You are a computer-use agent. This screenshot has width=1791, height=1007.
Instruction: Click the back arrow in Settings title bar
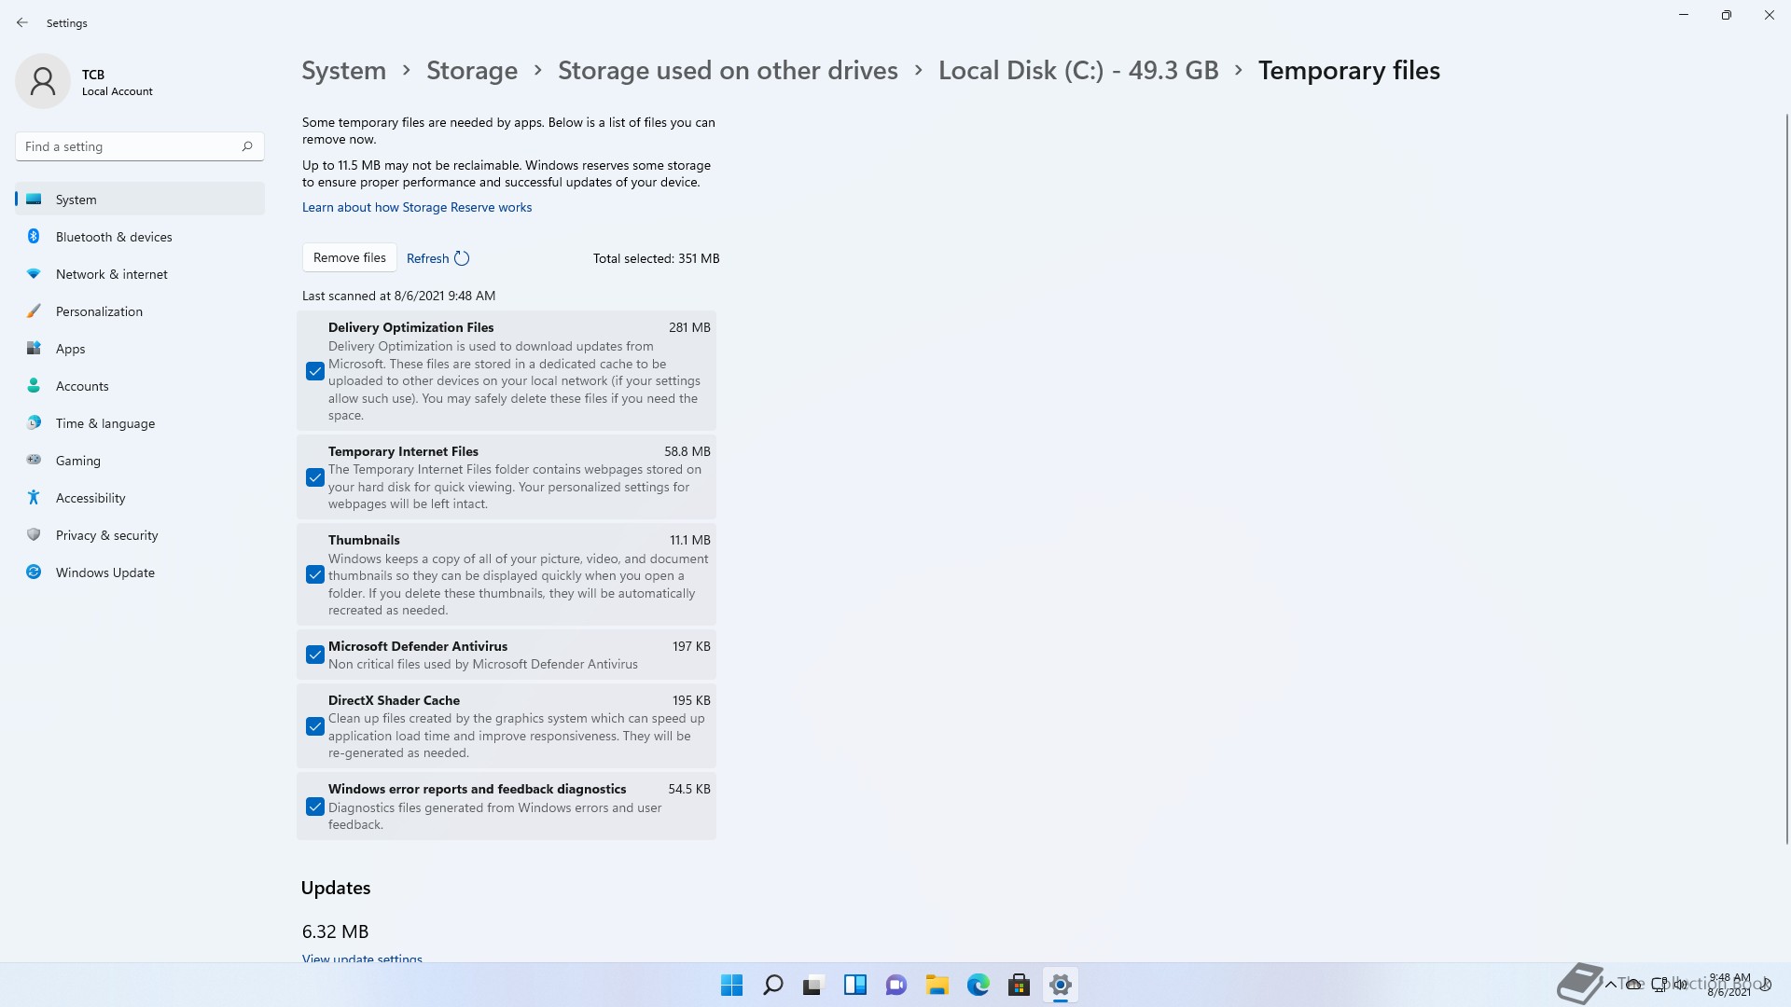22,22
